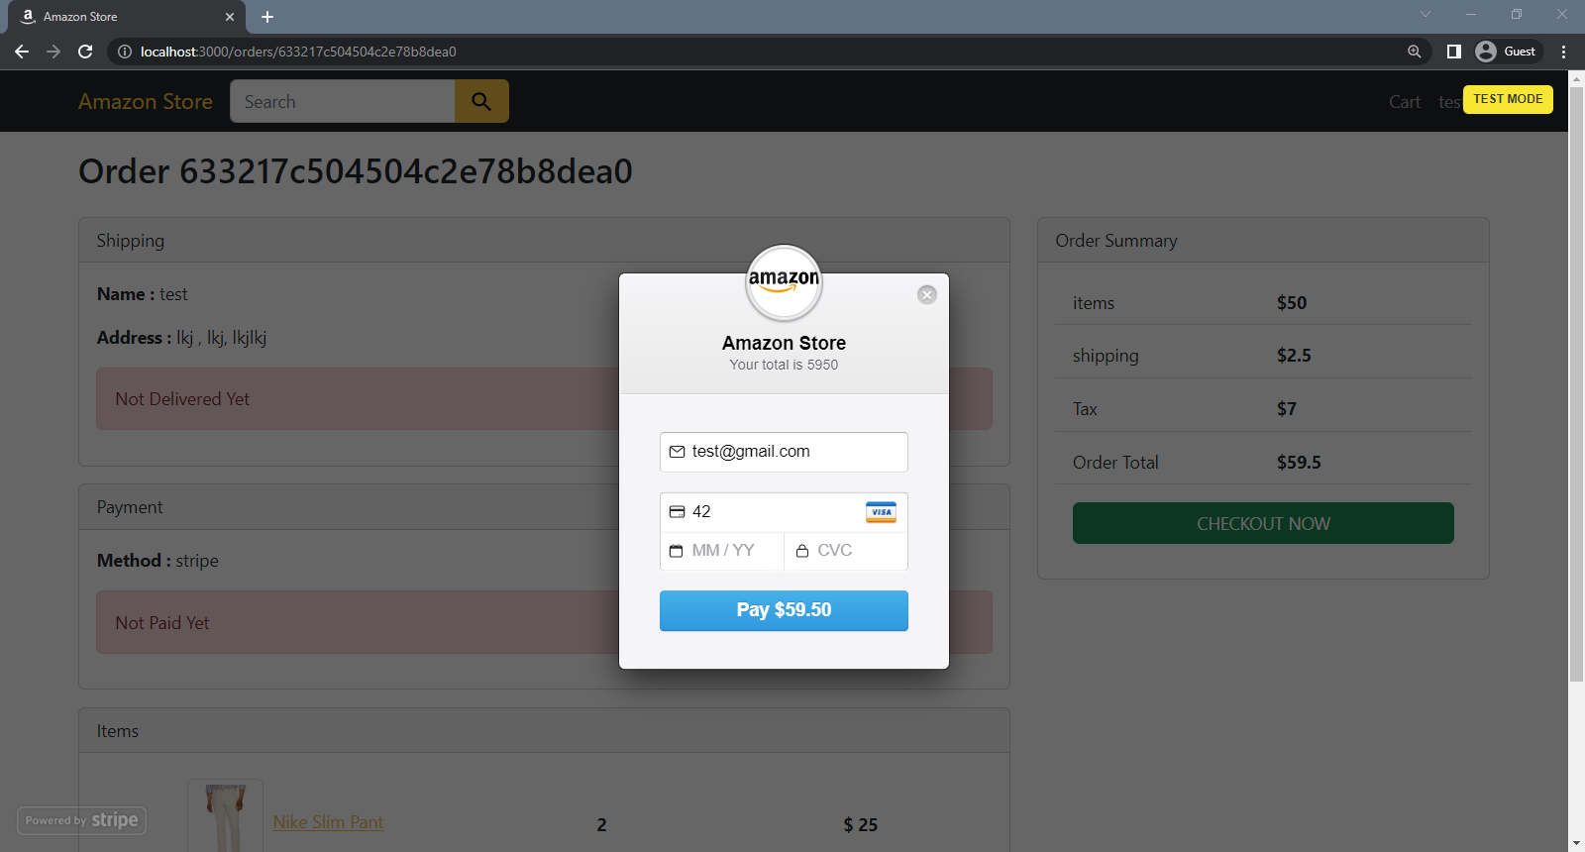Click the email field with test@gmail.com
The image size is (1585, 852).
click(x=784, y=452)
